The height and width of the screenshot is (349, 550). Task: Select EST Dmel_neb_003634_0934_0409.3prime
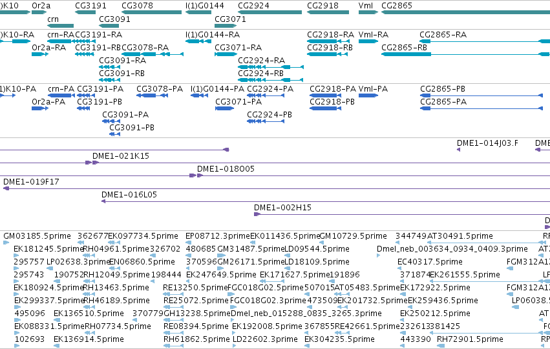point(452,249)
